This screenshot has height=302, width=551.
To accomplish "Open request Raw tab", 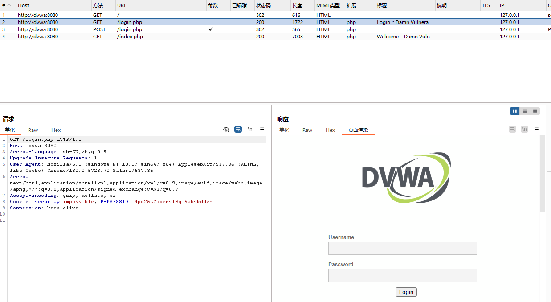I will (x=33, y=130).
